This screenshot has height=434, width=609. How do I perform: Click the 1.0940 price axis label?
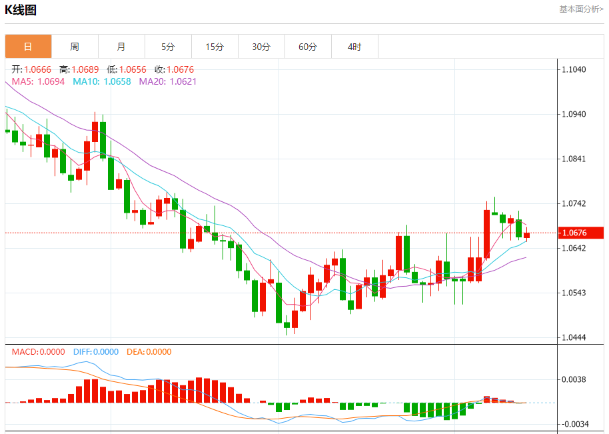pyautogui.click(x=574, y=114)
